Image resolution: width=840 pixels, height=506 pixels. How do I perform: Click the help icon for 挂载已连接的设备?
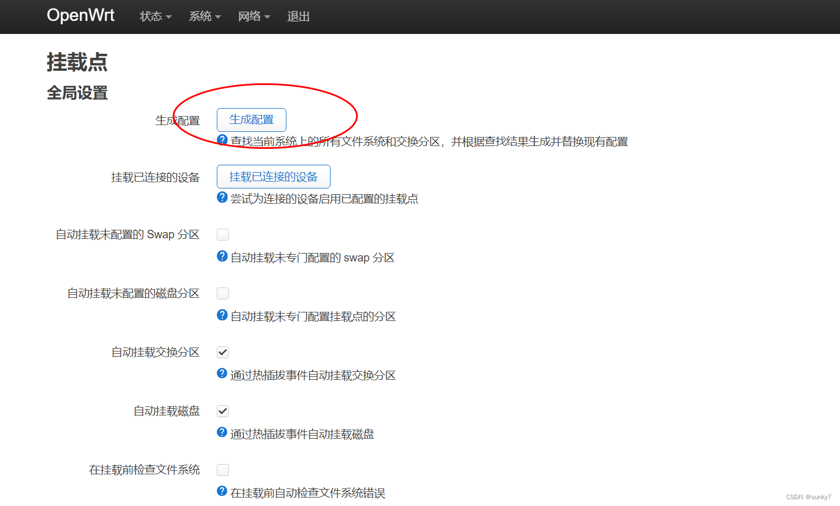[x=221, y=197]
